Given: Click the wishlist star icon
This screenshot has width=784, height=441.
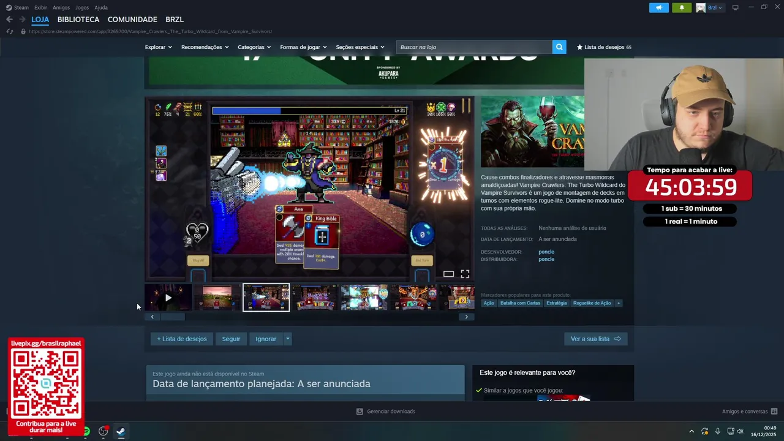Looking at the screenshot, I should 579,47.
